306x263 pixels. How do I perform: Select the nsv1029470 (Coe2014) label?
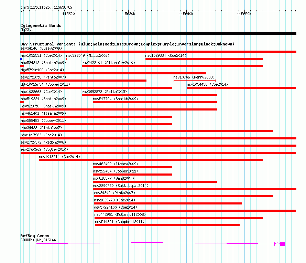[x=114, y=200]
